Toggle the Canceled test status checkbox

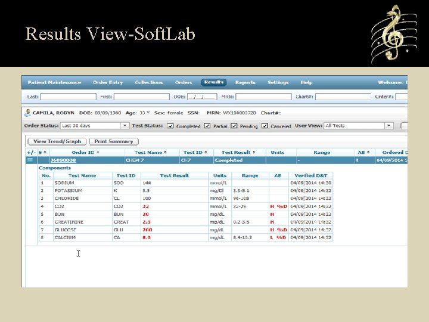(x=265, y=126)
